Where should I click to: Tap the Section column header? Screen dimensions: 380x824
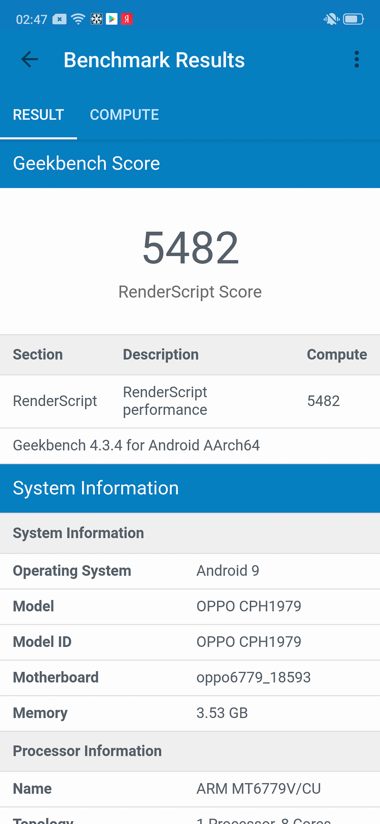(x=38, y=355)
